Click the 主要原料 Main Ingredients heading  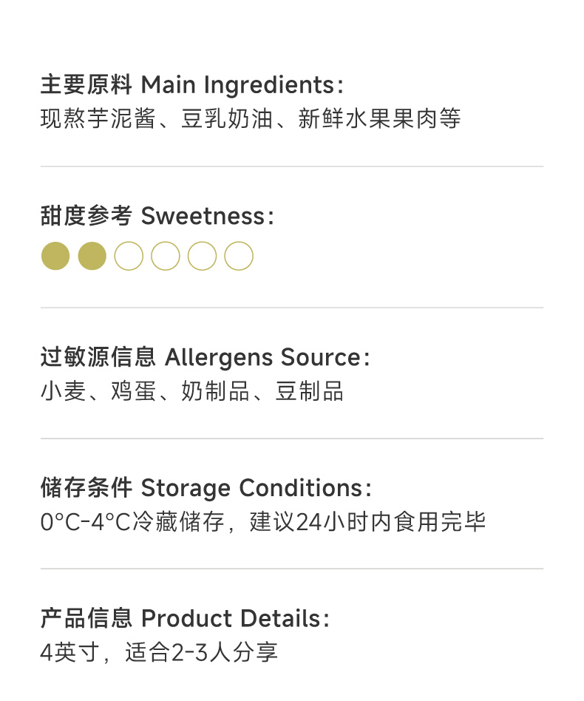[x=191, y=85]
